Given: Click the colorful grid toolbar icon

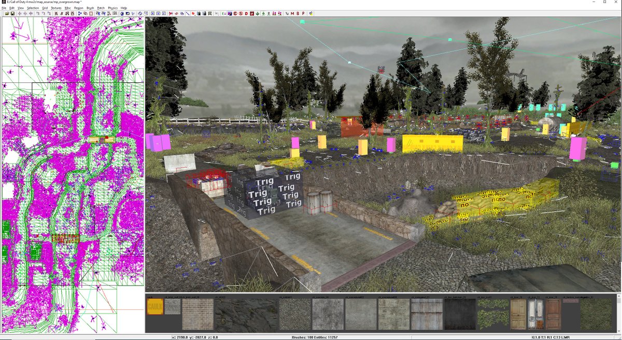Looking at the screenshot, I should (x=230, y=13).
